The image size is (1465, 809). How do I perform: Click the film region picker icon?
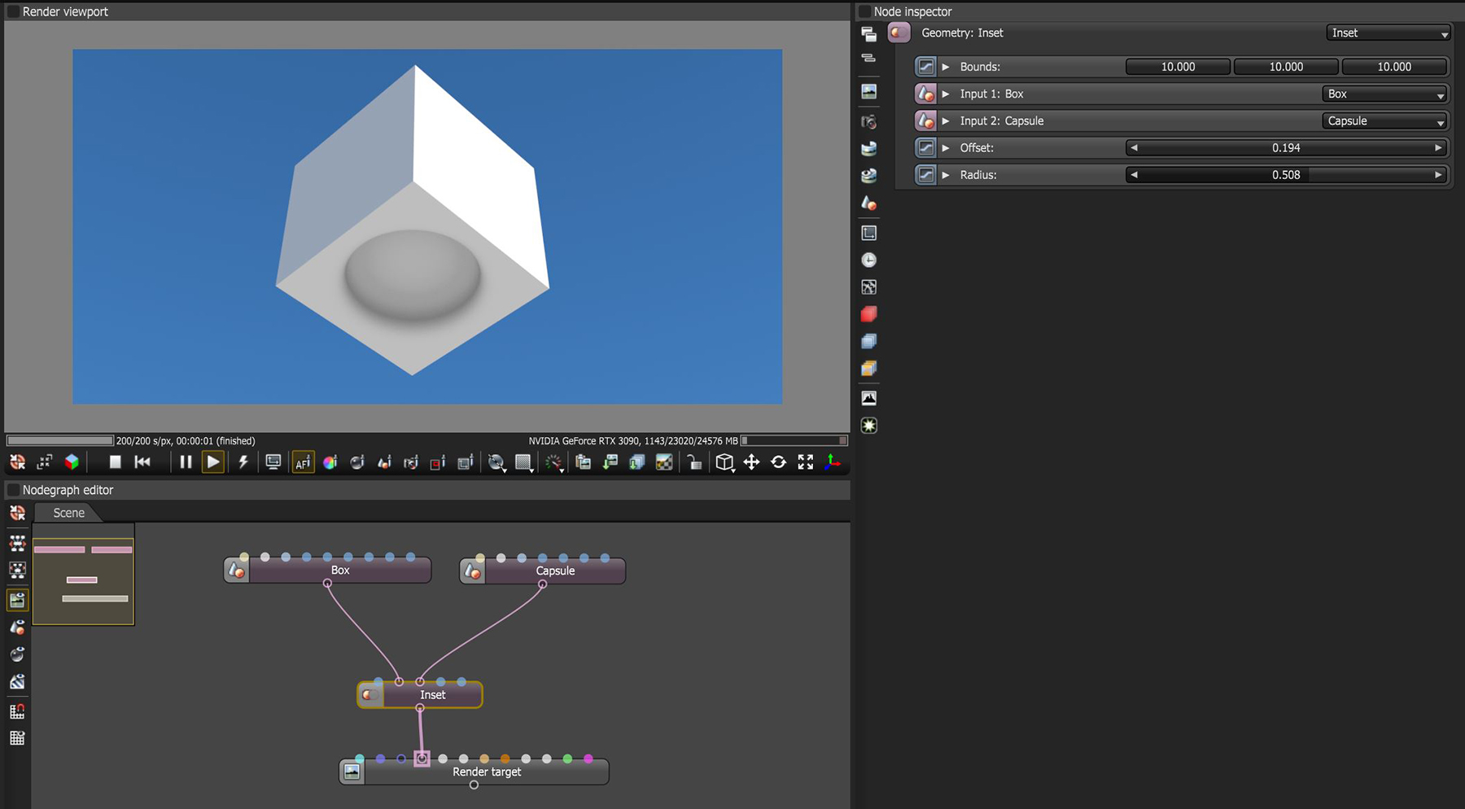(x=465, y=462)
